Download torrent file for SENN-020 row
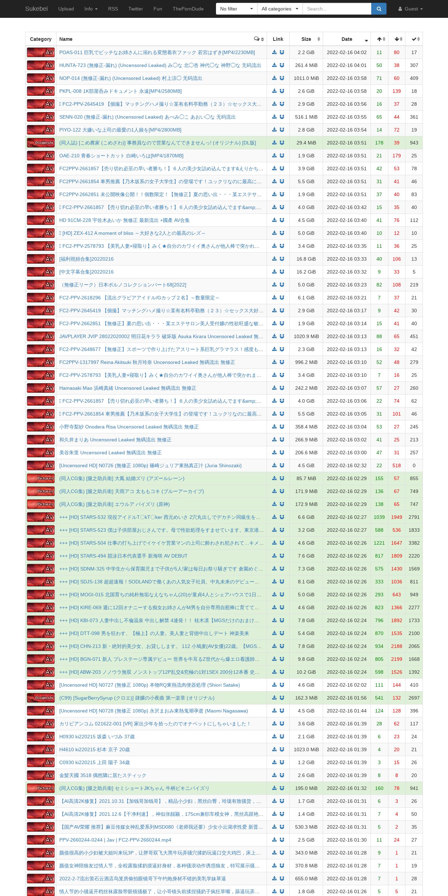Viewport: 448px width, 896px height. (274, 117)
